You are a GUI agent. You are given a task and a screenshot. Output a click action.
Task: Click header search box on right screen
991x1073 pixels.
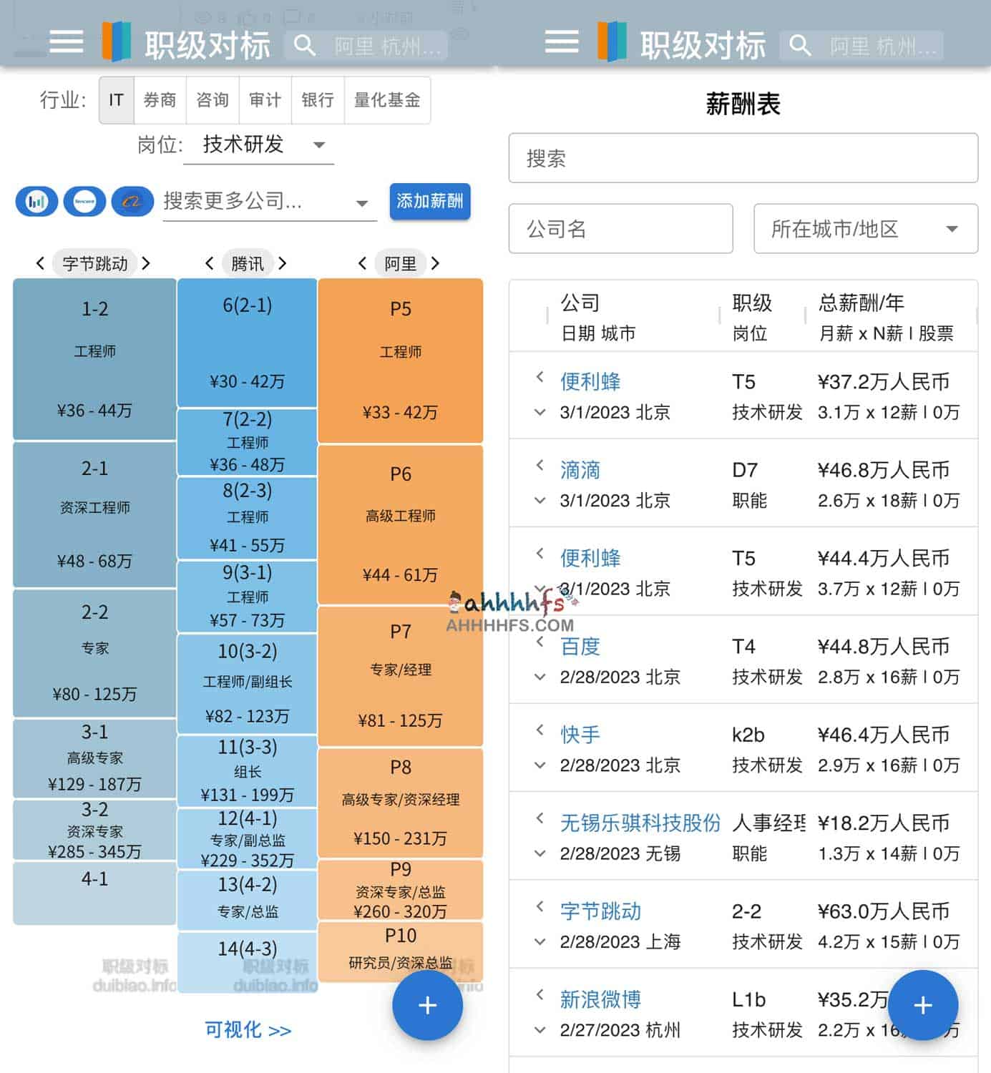point(862,46)
